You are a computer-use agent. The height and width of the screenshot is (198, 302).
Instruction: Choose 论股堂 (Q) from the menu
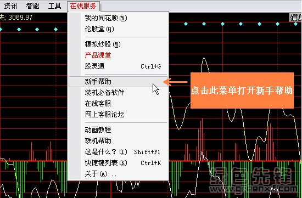tap(118, 29)
